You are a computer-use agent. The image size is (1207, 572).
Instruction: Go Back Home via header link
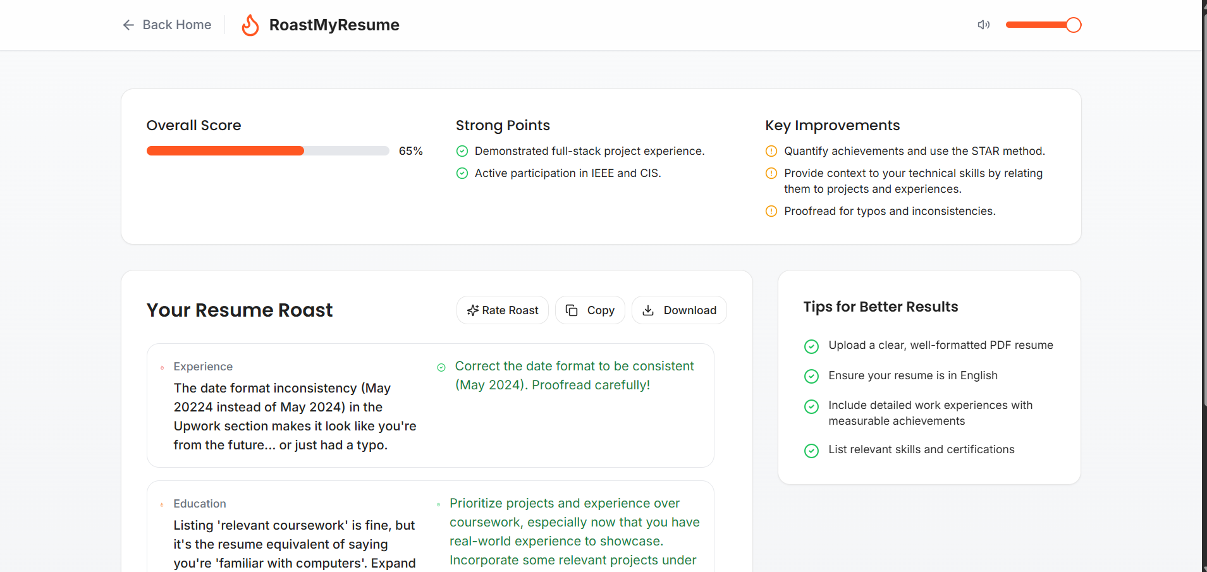point(176,25)
